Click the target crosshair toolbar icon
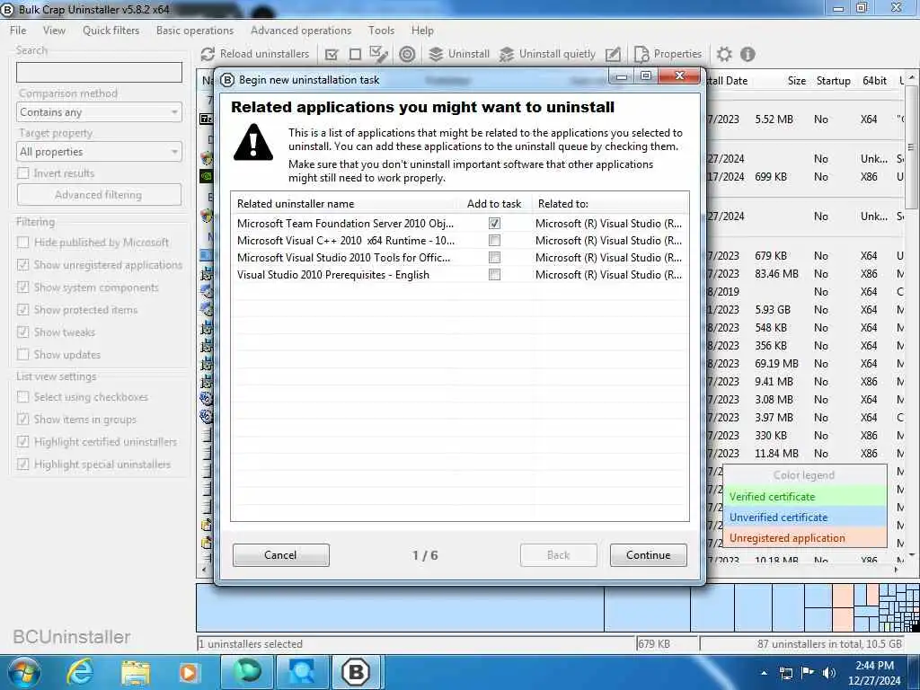920x690 pixels. [x=407, y=54]
